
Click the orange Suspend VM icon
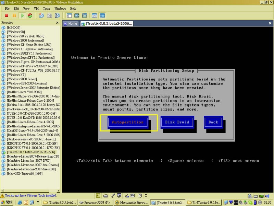point(14,15)
